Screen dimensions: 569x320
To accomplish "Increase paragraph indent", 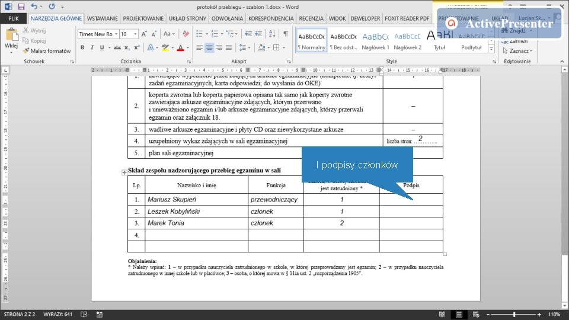I will (258, 34).
